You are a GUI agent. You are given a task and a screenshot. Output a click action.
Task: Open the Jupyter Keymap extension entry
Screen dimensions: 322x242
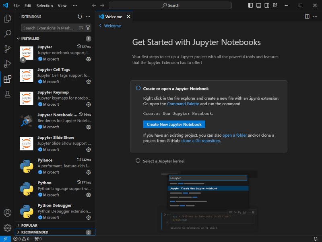[x=55, y=98]
